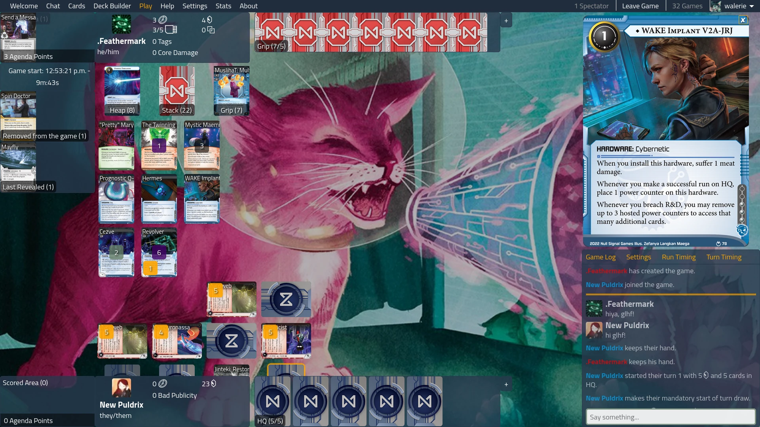This screenshot has width=760, height=427.
Task: Click the corp click counter icon
Action: [163, 384]
